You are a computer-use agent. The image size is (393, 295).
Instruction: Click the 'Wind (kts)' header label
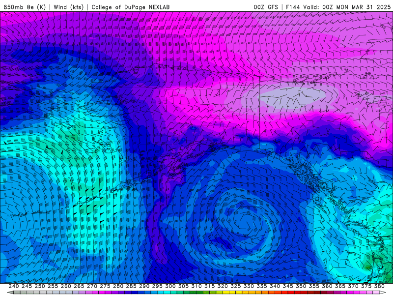(x=68, y=7)
